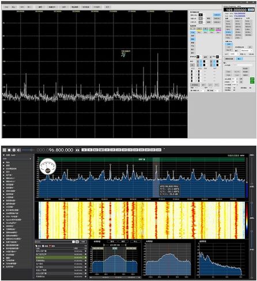Image resolution: width=257 pixels, height=281 pixels.
Task: Click the highlighted VFO marker in SDR# spectrum
Action: point(156,177)
